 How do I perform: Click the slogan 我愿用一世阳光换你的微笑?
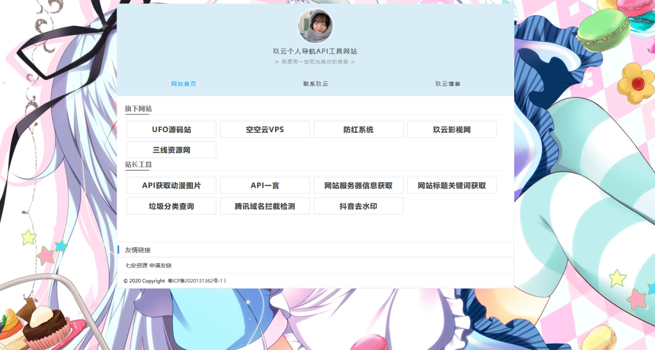point(315,62)
